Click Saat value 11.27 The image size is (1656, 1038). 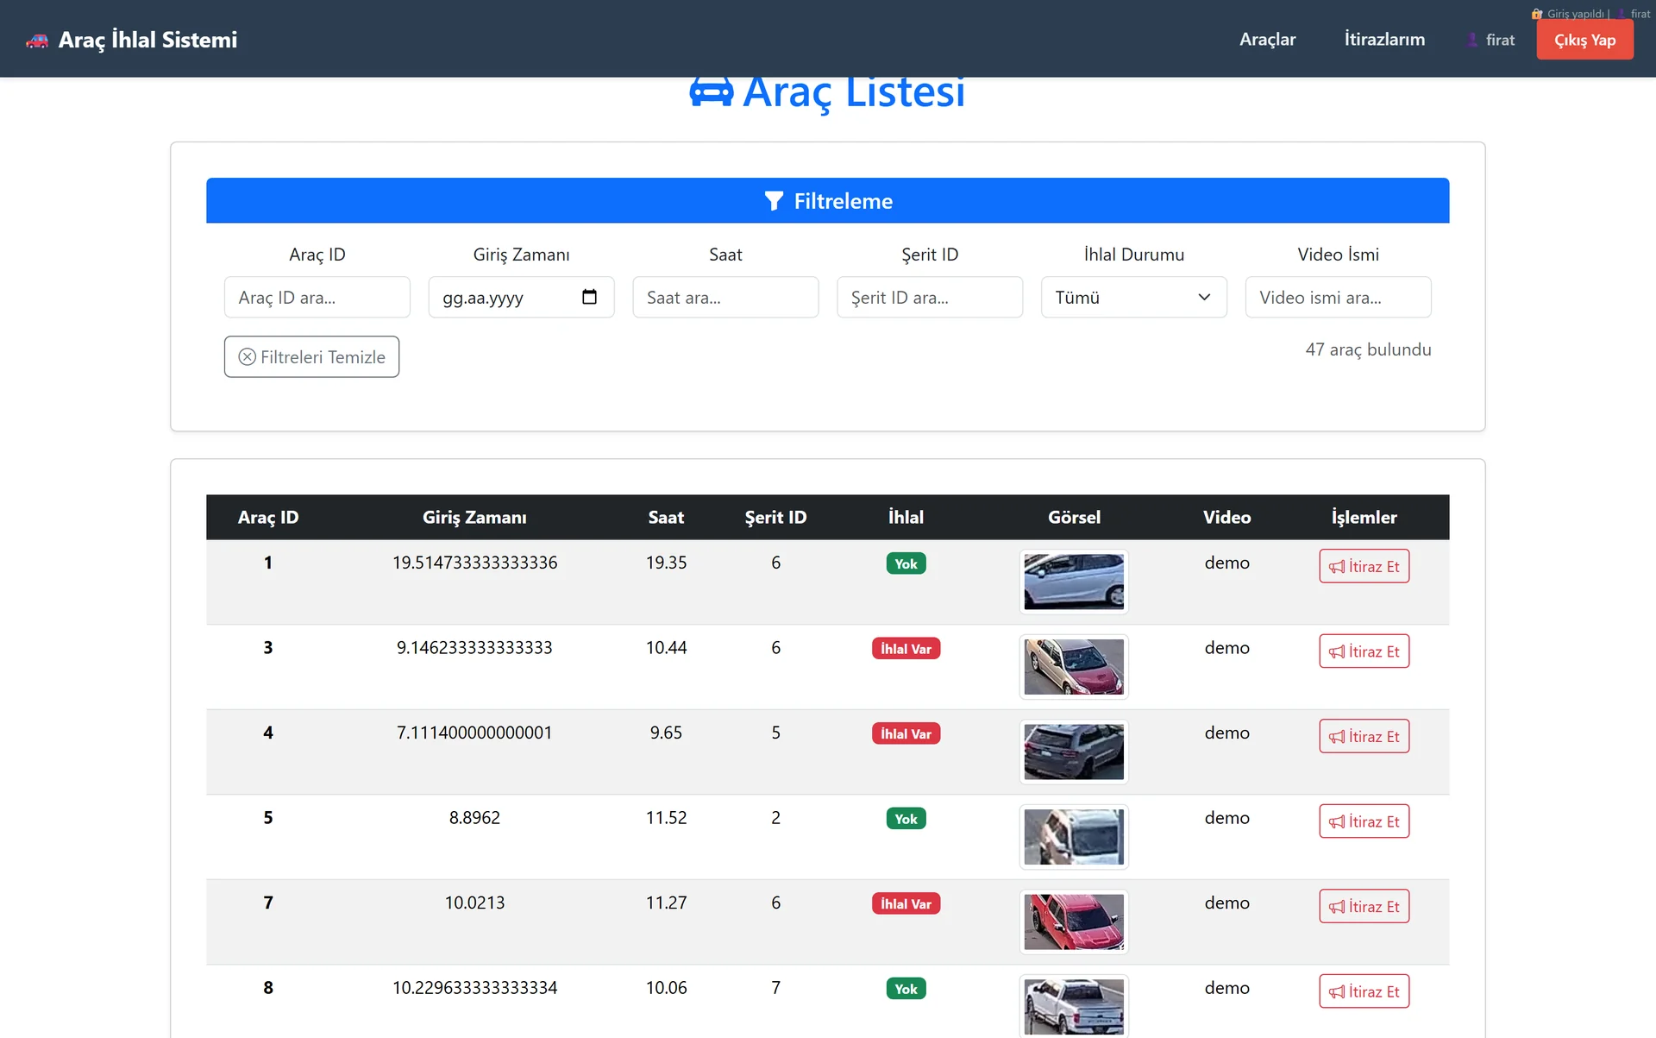click(666, 903)
